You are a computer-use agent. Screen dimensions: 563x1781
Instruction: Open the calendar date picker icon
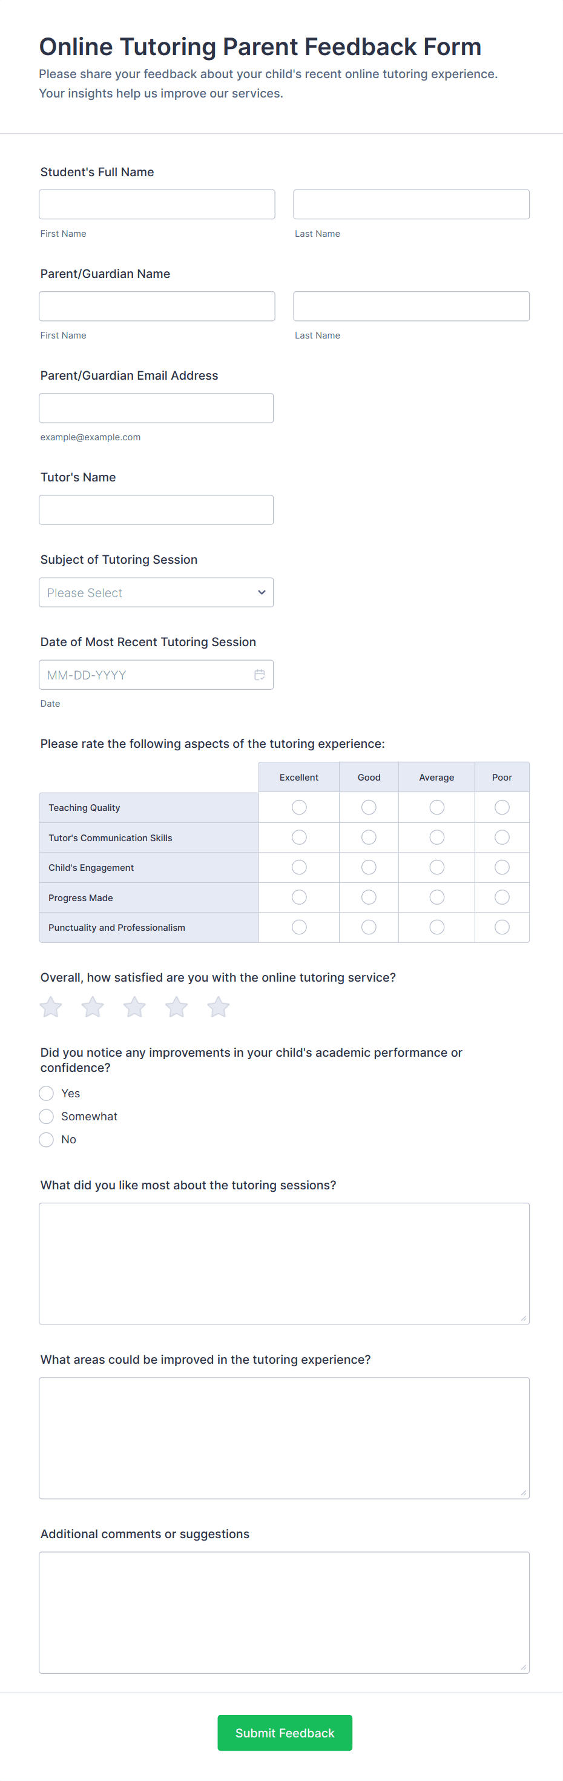[x=259, y=675]
